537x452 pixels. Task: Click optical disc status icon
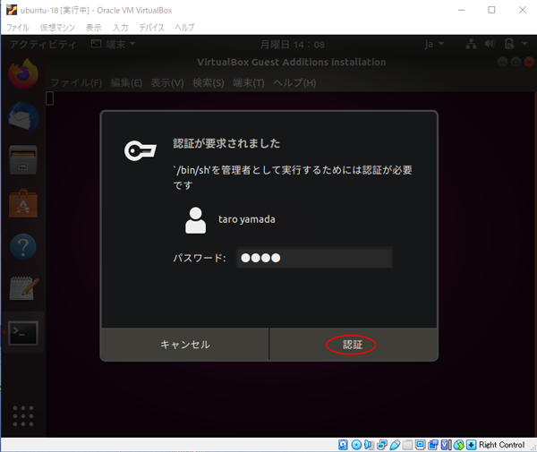(356, 445)
